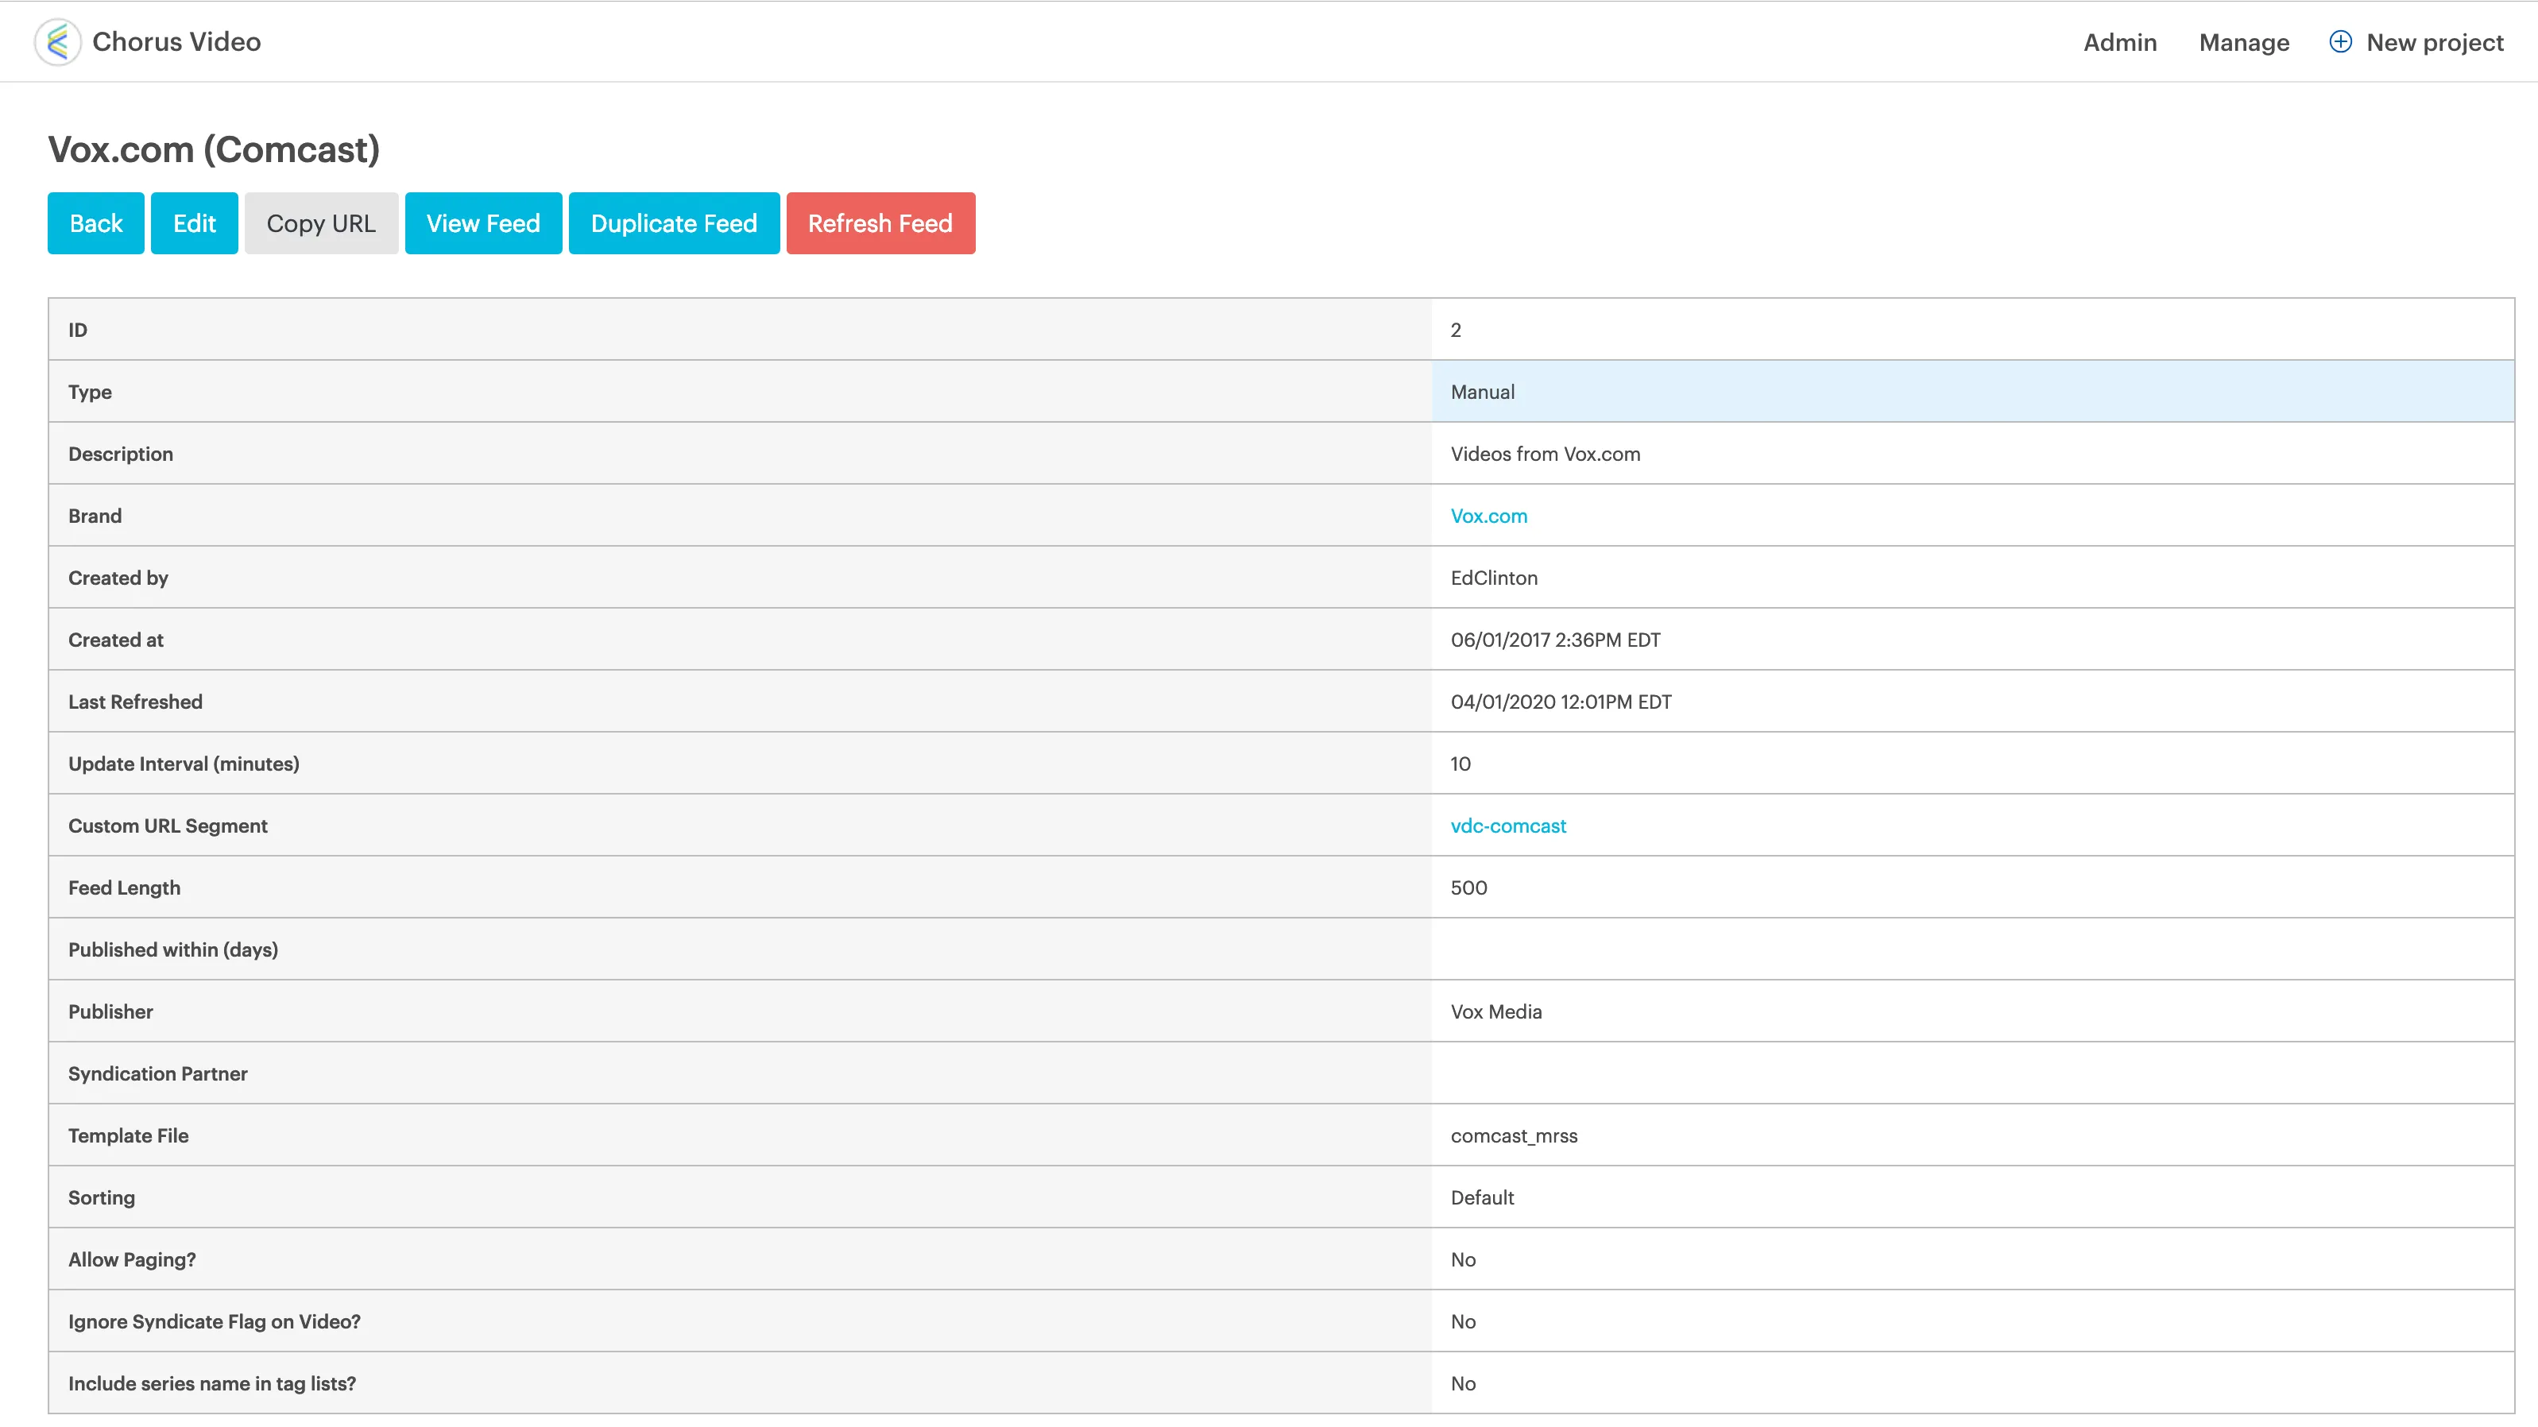Open the Manage menu

[2245, 42]
